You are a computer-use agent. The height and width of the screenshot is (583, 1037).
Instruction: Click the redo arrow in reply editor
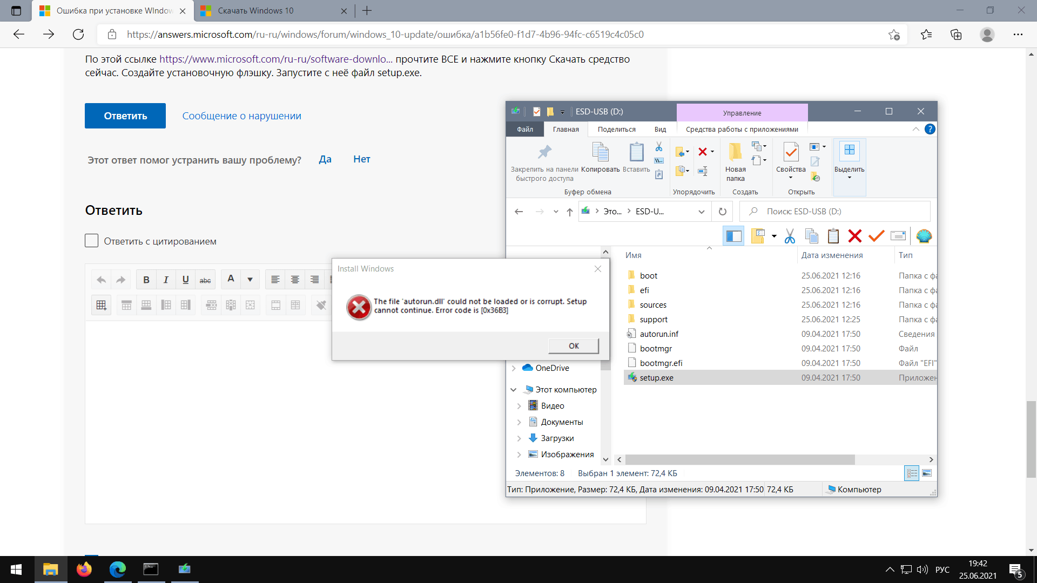121,280
